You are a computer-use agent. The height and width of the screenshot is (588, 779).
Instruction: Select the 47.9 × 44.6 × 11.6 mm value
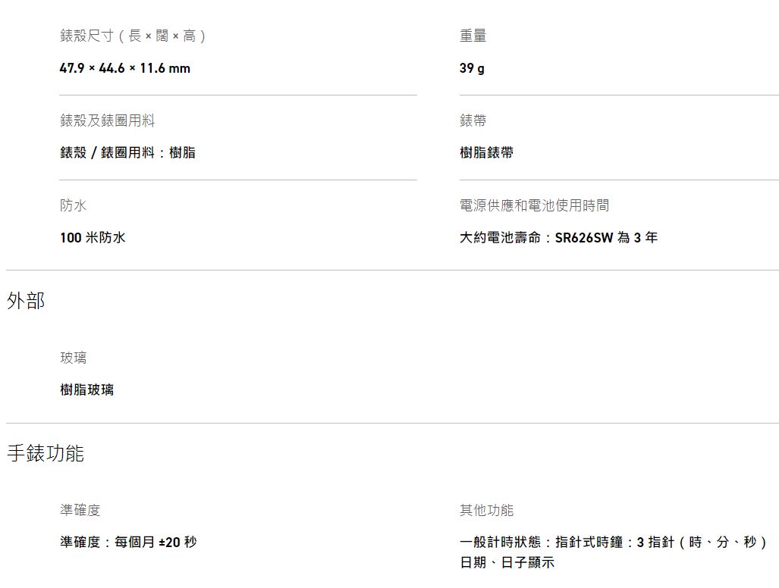pos(124,68)
